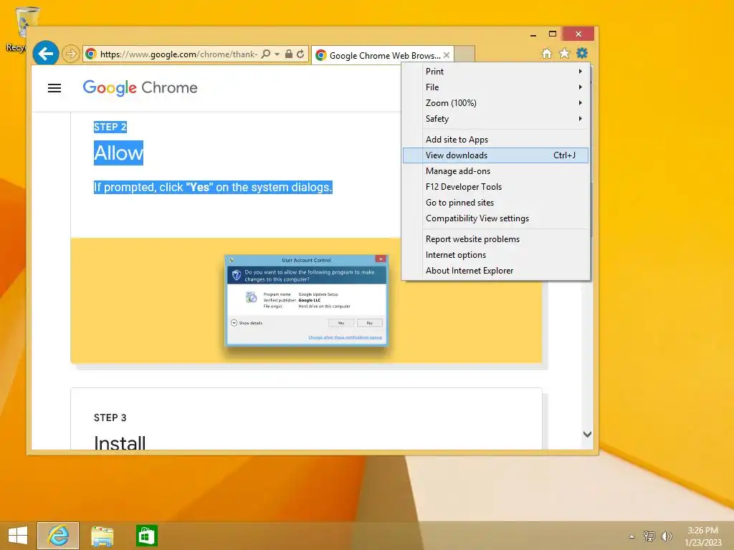Click the Internet Explorer taskbar icon
Viewport: 734px width, 550px height.
click(x=58, y=536)
